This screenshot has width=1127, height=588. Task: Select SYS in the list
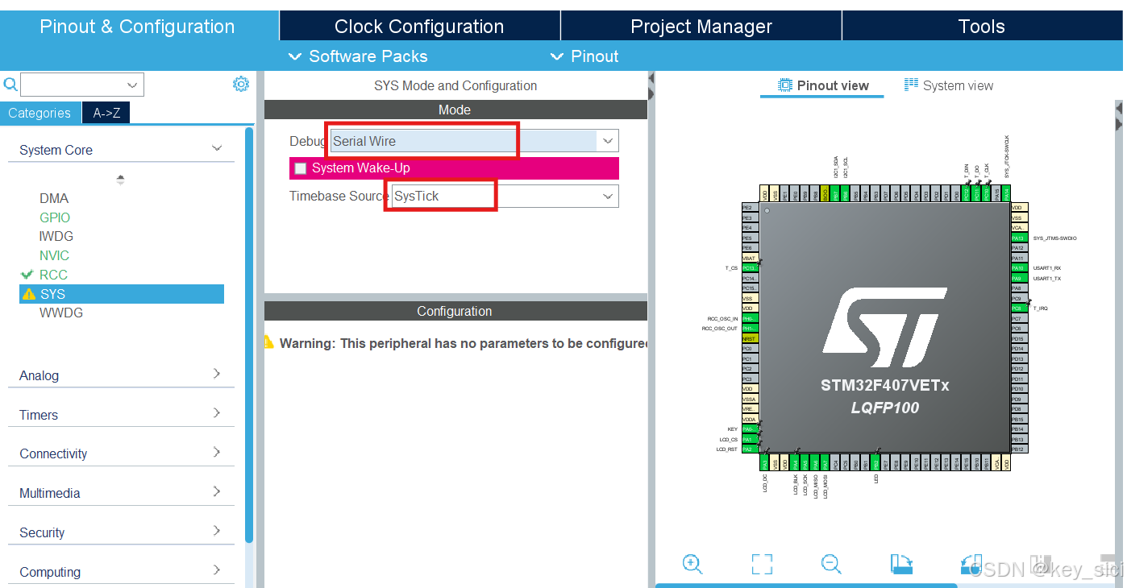point(122,294)
